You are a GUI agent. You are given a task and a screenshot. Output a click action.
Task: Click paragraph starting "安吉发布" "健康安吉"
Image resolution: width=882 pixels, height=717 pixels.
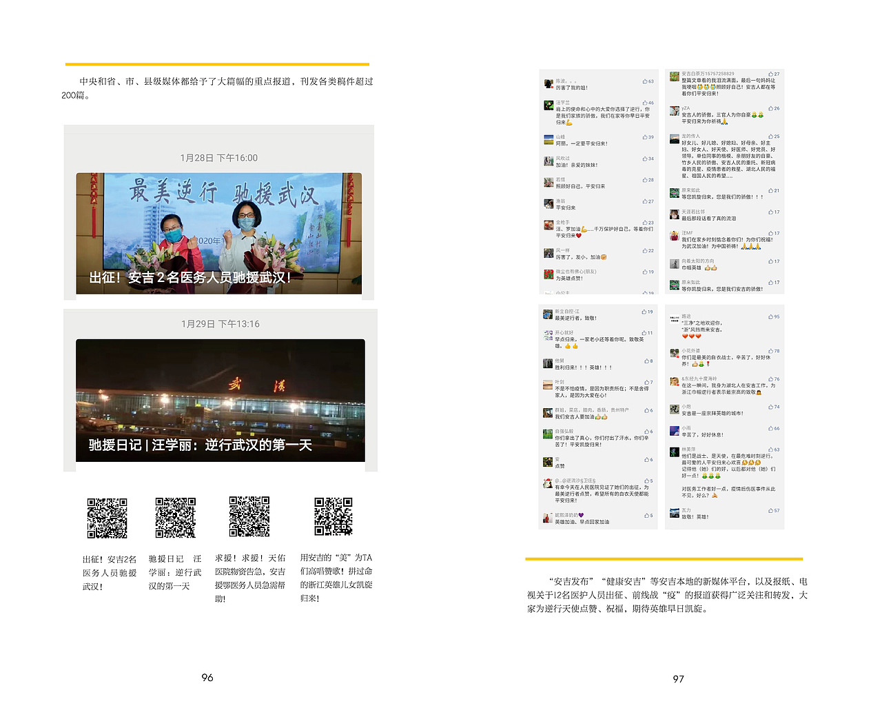[x=667, y=595]
